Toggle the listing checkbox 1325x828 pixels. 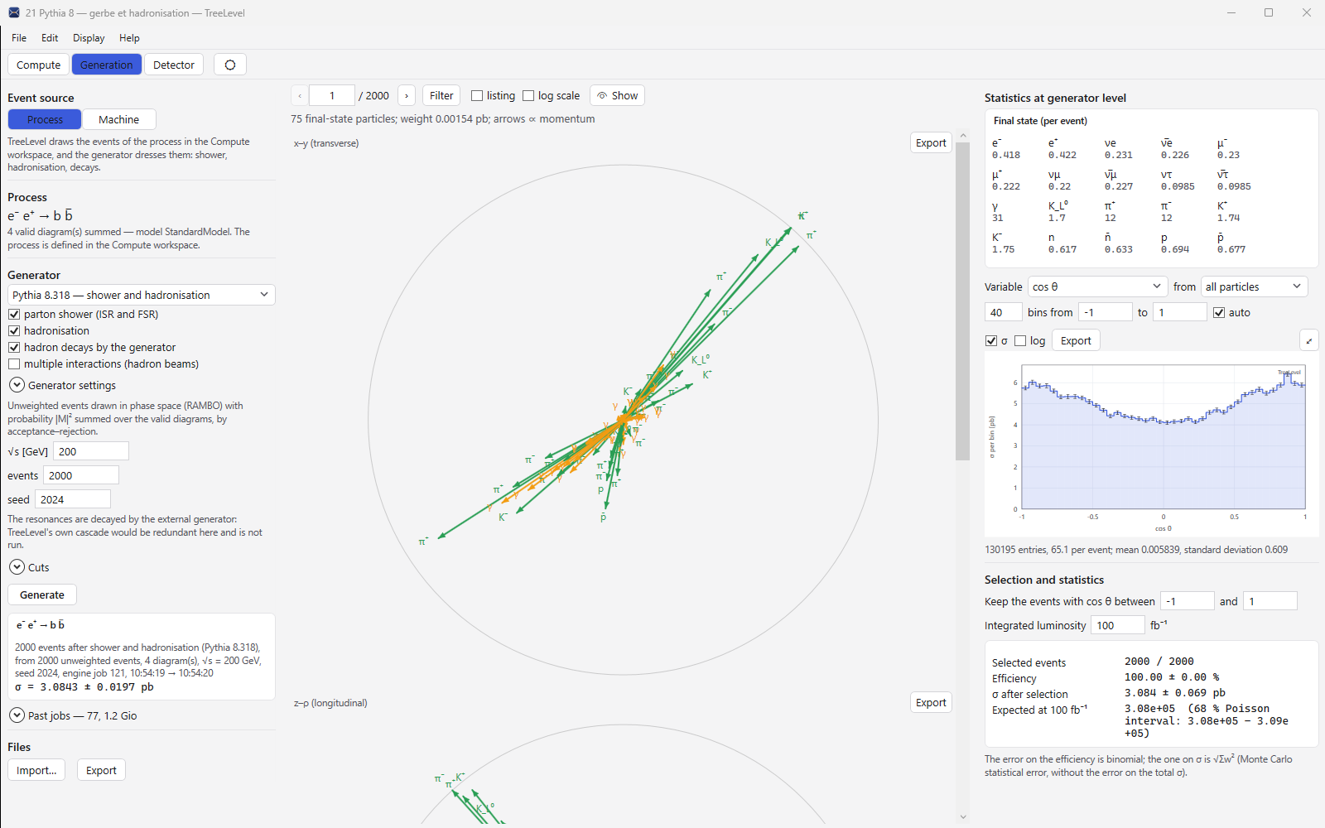click(477, 96)
